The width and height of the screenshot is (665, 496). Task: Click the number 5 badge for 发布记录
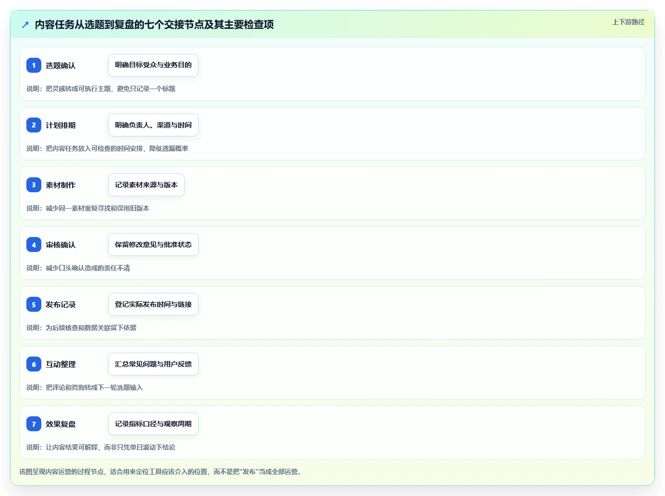click(x=34, y=304)
